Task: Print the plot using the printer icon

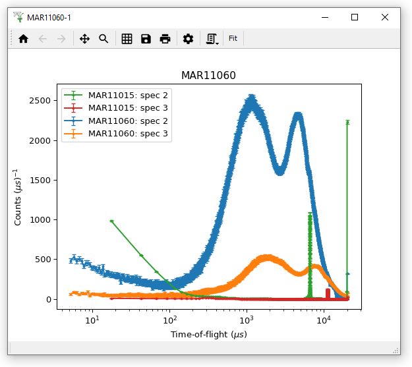Action: tap(165, 39)
